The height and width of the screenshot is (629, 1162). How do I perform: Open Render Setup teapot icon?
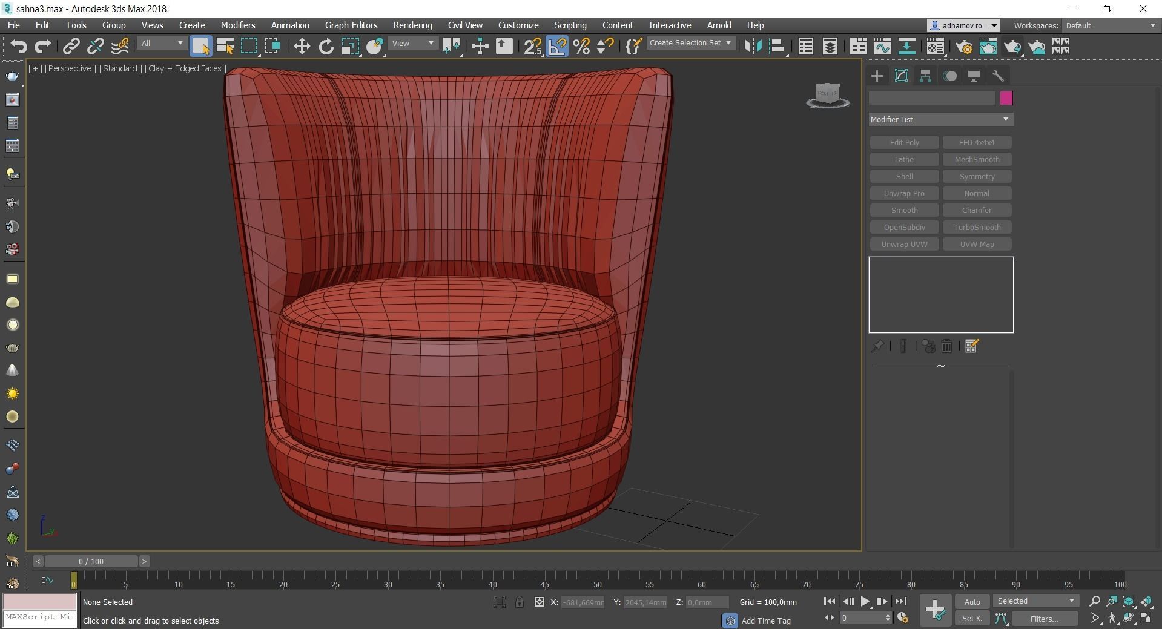(964, 47)
